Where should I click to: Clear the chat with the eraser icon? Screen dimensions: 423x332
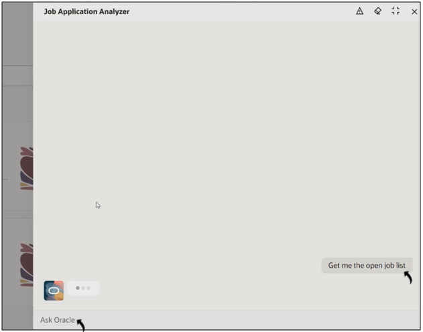(378, 11)
